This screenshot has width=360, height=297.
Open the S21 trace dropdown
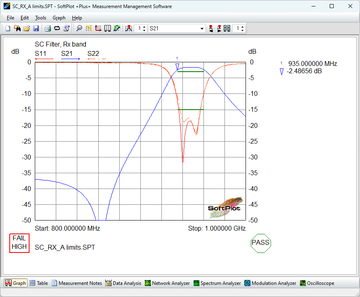coord(202,29)
